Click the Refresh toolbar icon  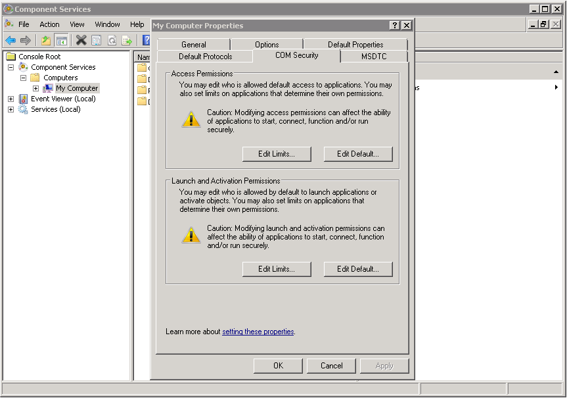coord(112,41)
